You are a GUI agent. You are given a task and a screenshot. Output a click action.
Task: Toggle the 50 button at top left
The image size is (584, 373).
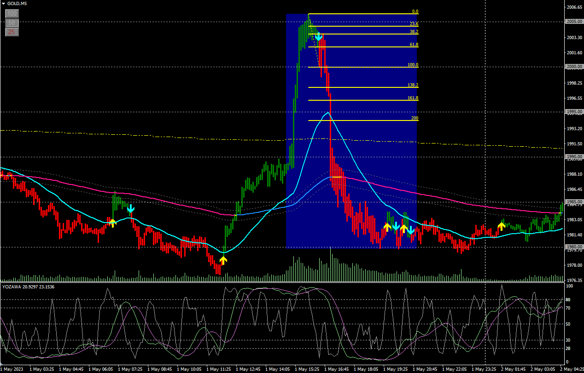(x=12, y=23)
